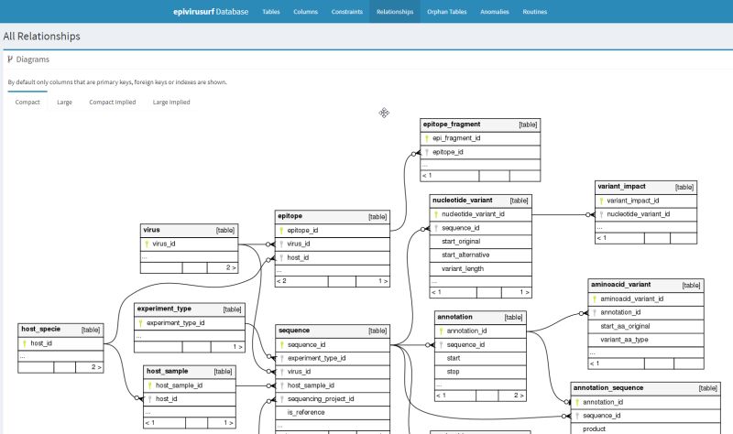This screenshot has height=434, width=733.
Task: Open the Columns menu item
Action: point(305,12)
